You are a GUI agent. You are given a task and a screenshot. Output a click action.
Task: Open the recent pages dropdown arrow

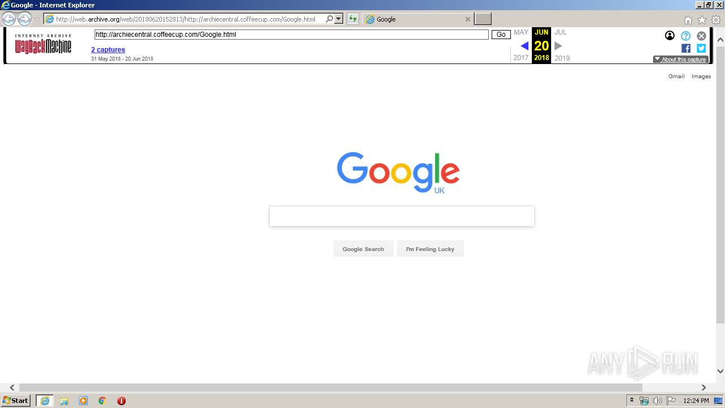pos(37,19)
